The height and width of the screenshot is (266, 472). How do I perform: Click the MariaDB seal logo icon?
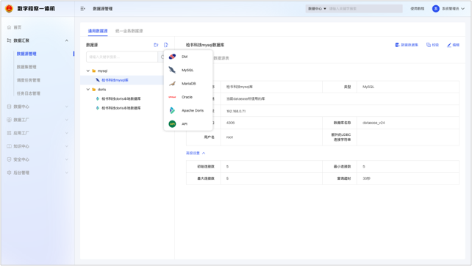[172, 84]
